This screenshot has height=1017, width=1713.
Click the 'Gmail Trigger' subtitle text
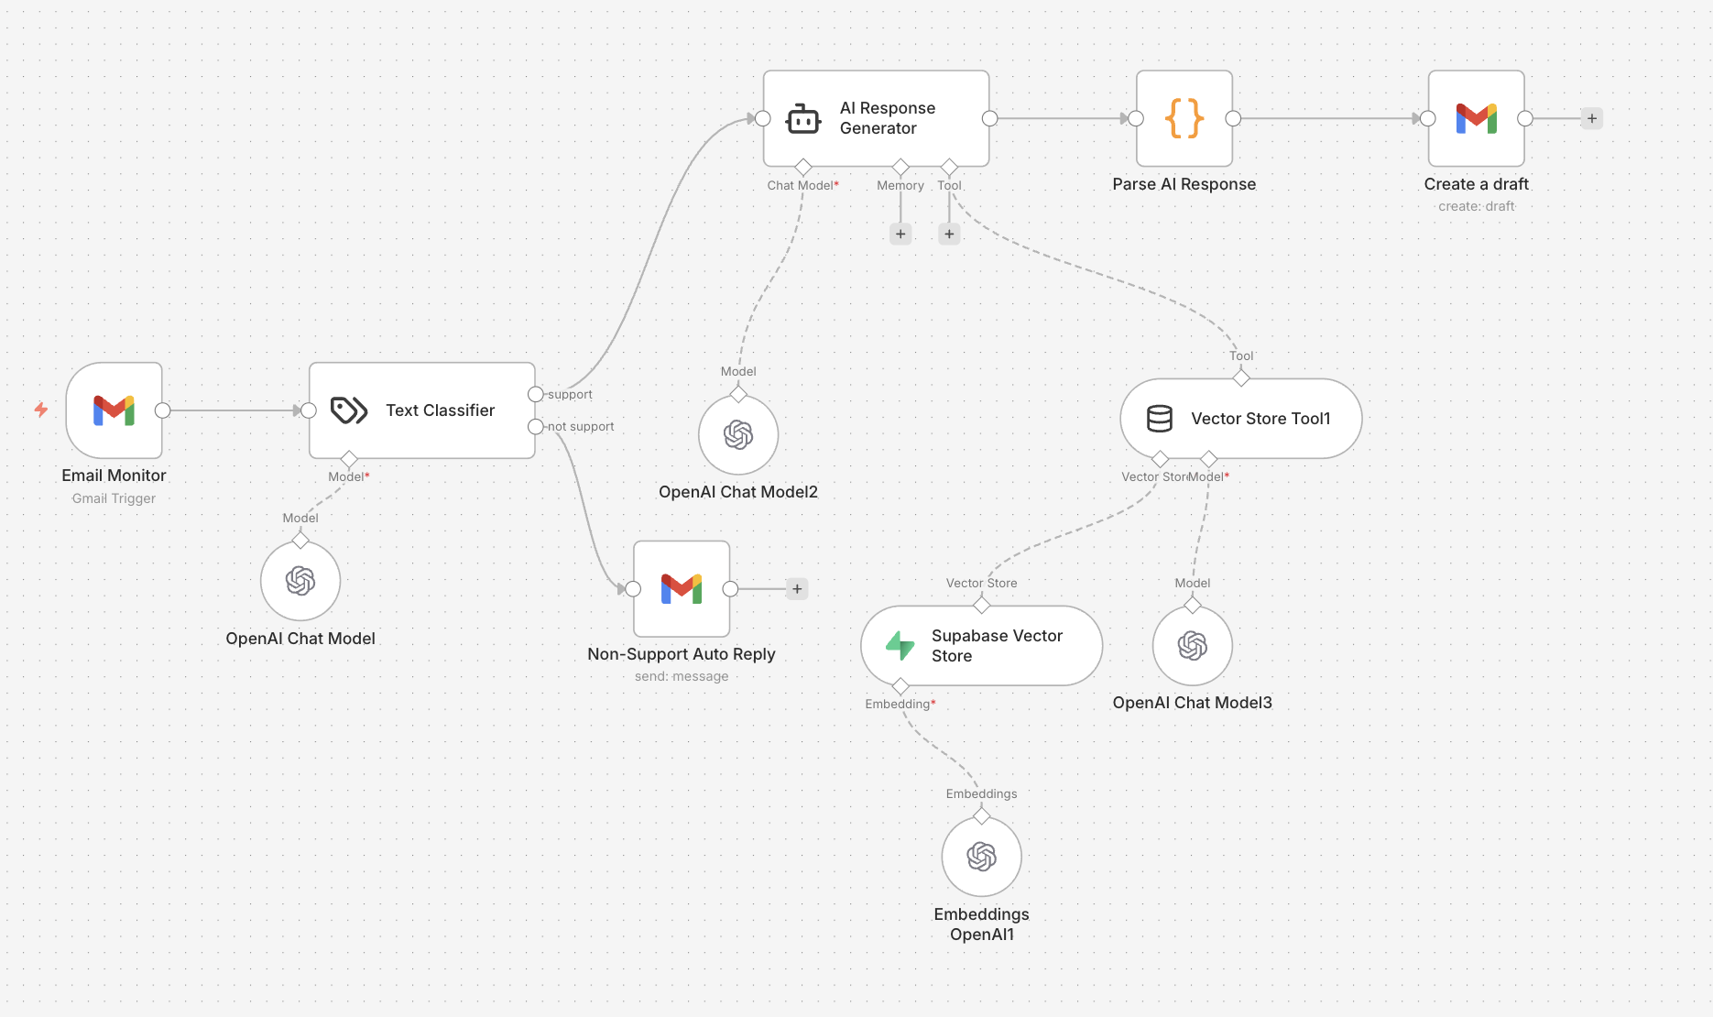click(115, 498)
